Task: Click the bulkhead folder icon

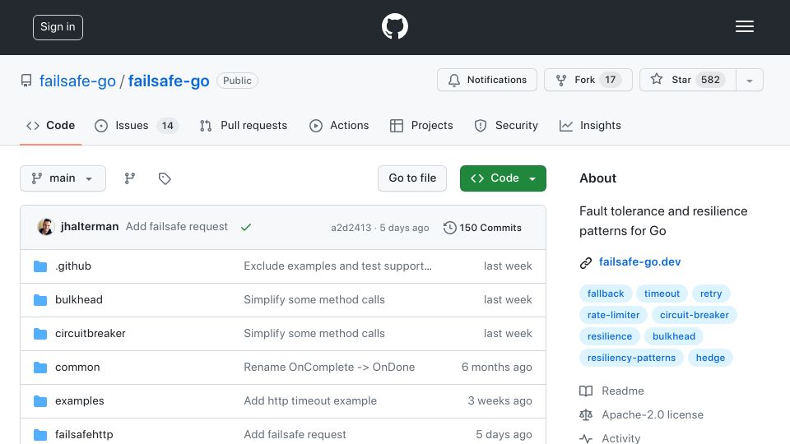Action: (x=40, y=300)
